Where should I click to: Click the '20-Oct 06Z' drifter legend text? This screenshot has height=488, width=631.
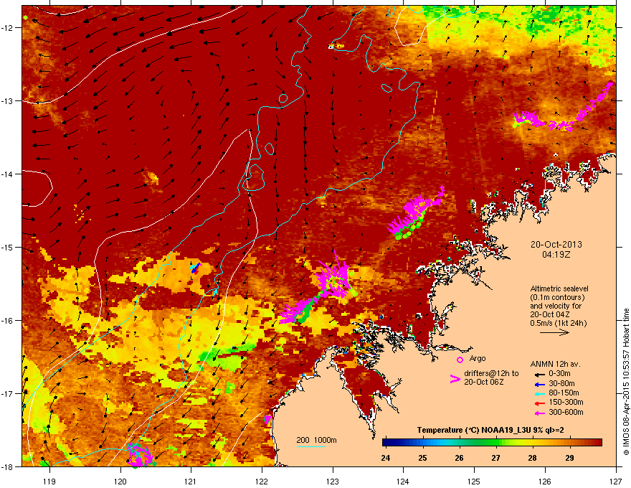click(x=483, y=382)
